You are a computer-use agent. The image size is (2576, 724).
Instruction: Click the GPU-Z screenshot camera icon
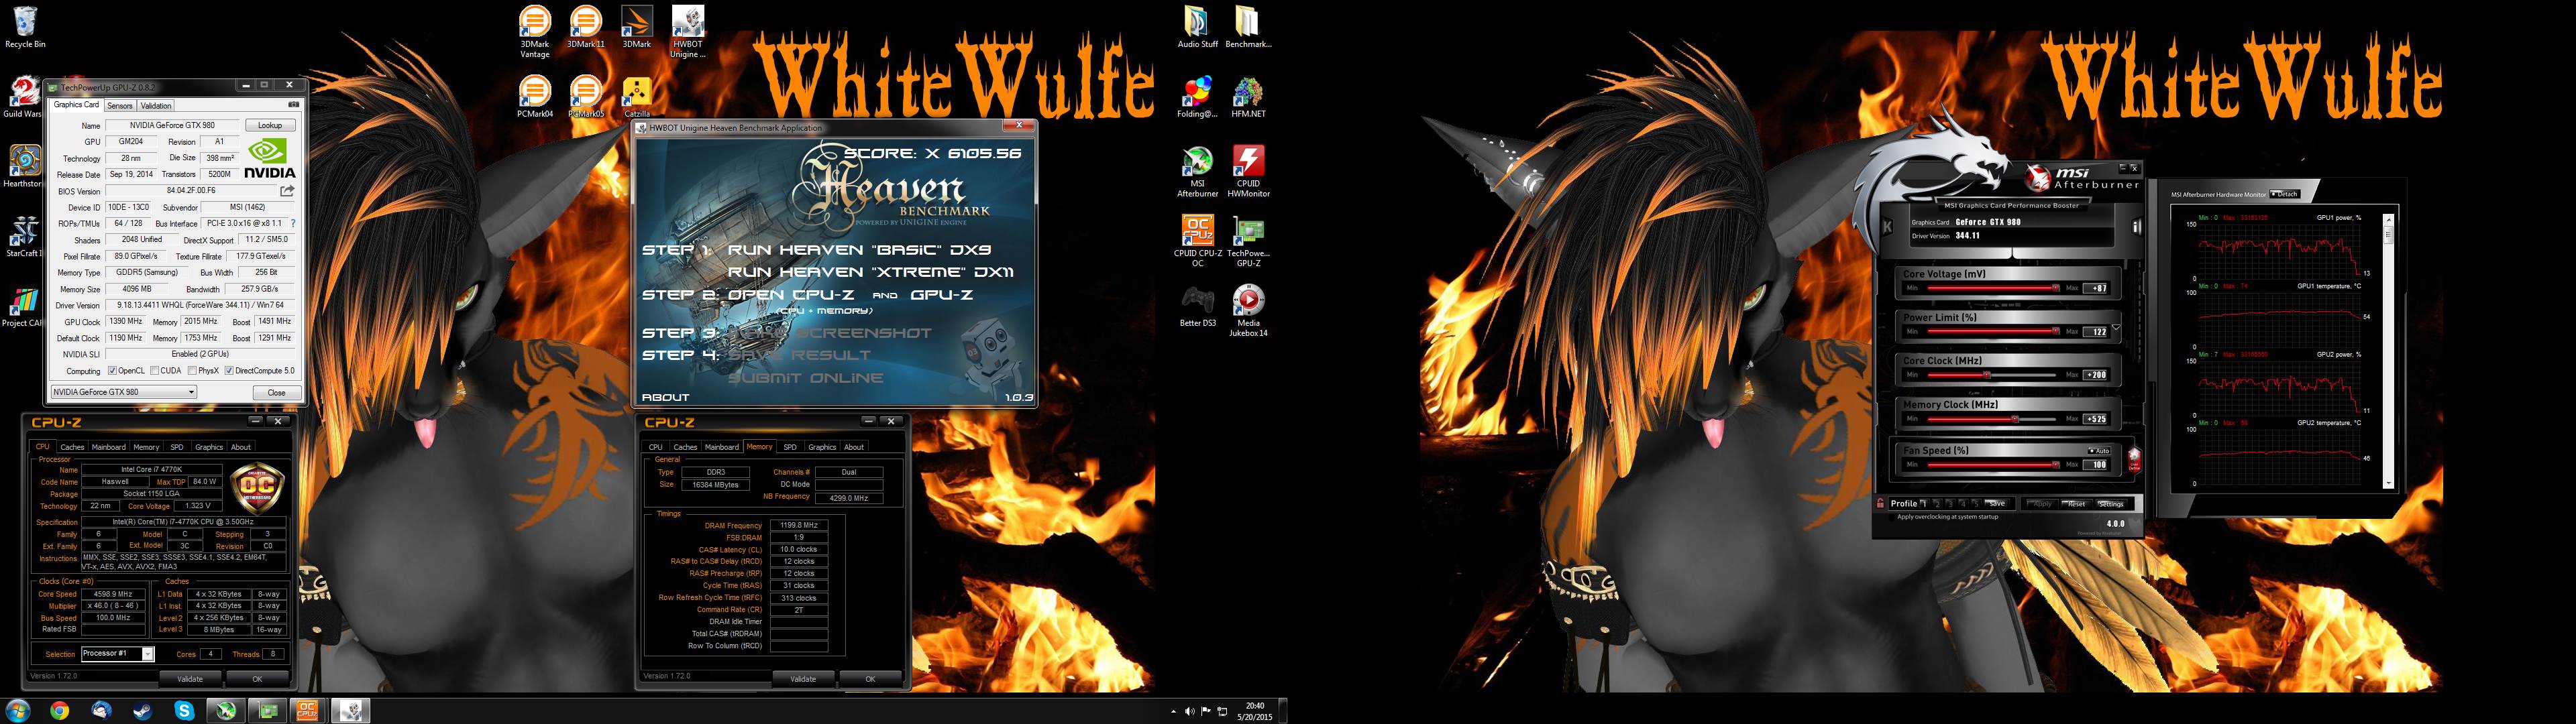click(x=293, y=104)
